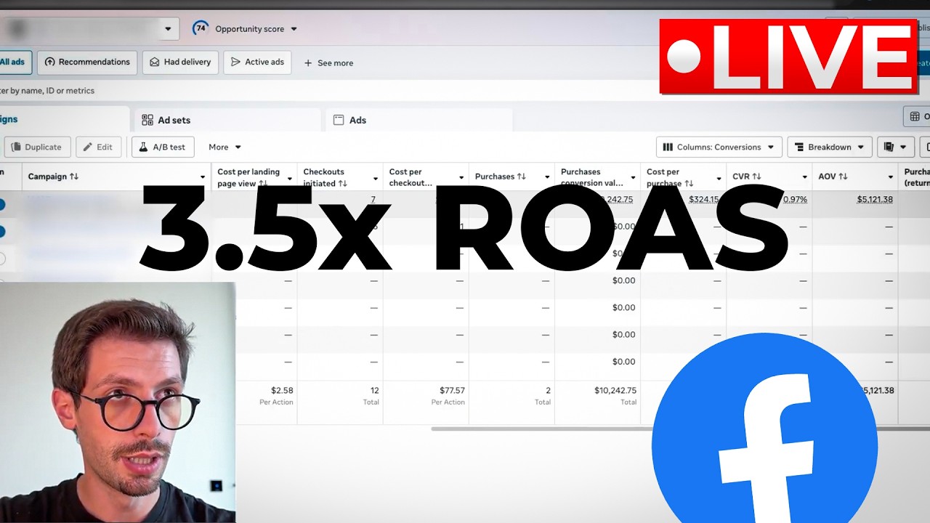Click the Recommendations gauge icon
930x523 pixels.
click(49, 62)
